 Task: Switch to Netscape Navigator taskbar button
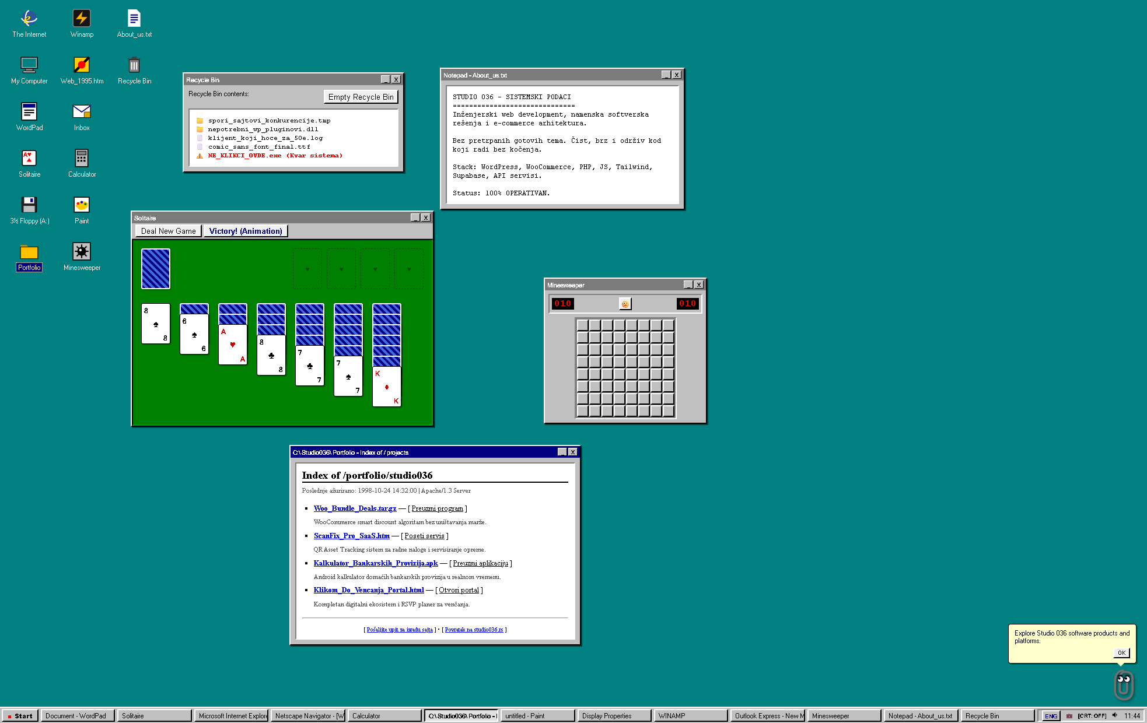coord(309,716)
